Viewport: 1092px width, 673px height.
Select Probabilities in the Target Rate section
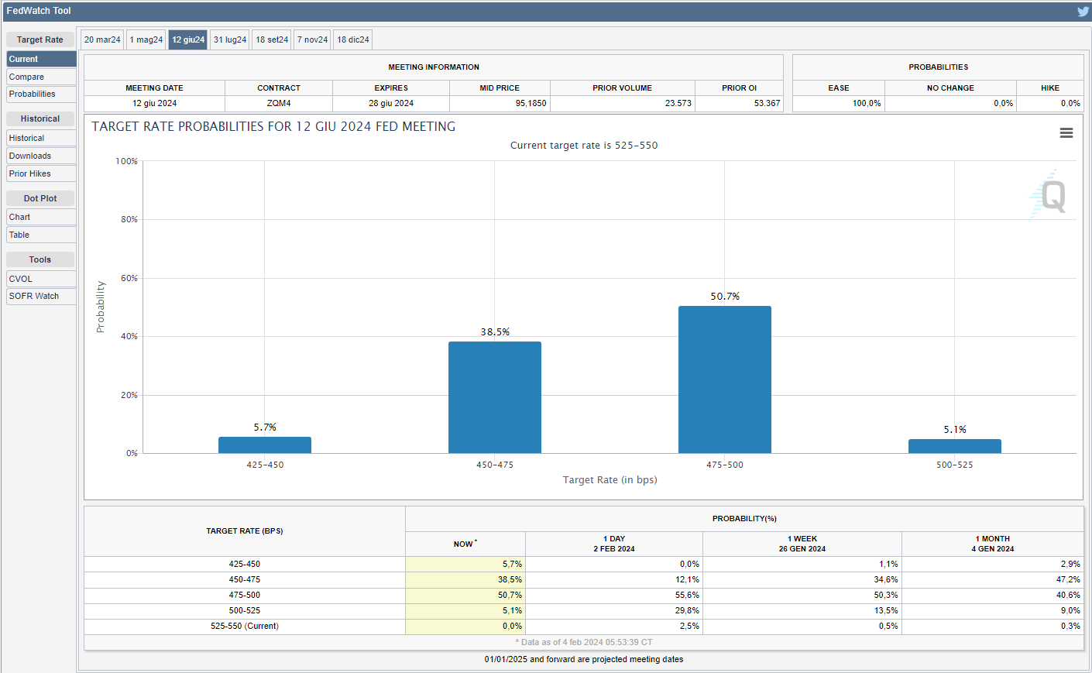click(41, 94)
